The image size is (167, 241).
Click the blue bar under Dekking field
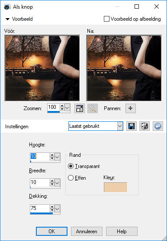pos(42,213)
